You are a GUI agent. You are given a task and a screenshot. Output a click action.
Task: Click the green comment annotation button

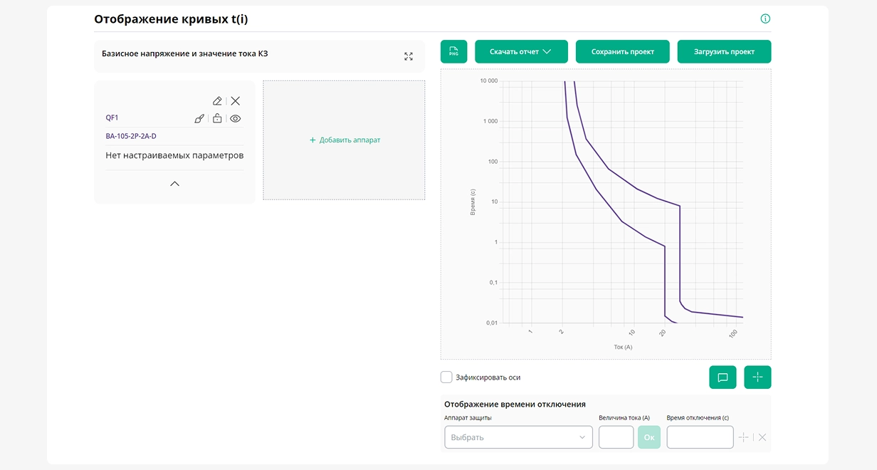(x=723, y=377)
